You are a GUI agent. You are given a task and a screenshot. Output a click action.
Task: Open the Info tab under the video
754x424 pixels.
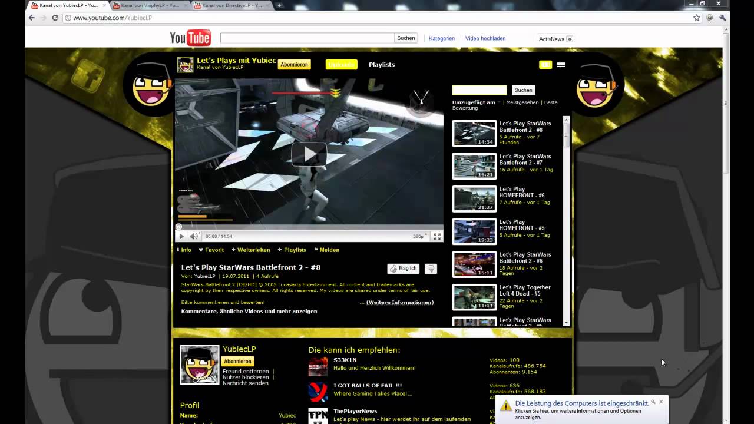(x=184, y=250)
